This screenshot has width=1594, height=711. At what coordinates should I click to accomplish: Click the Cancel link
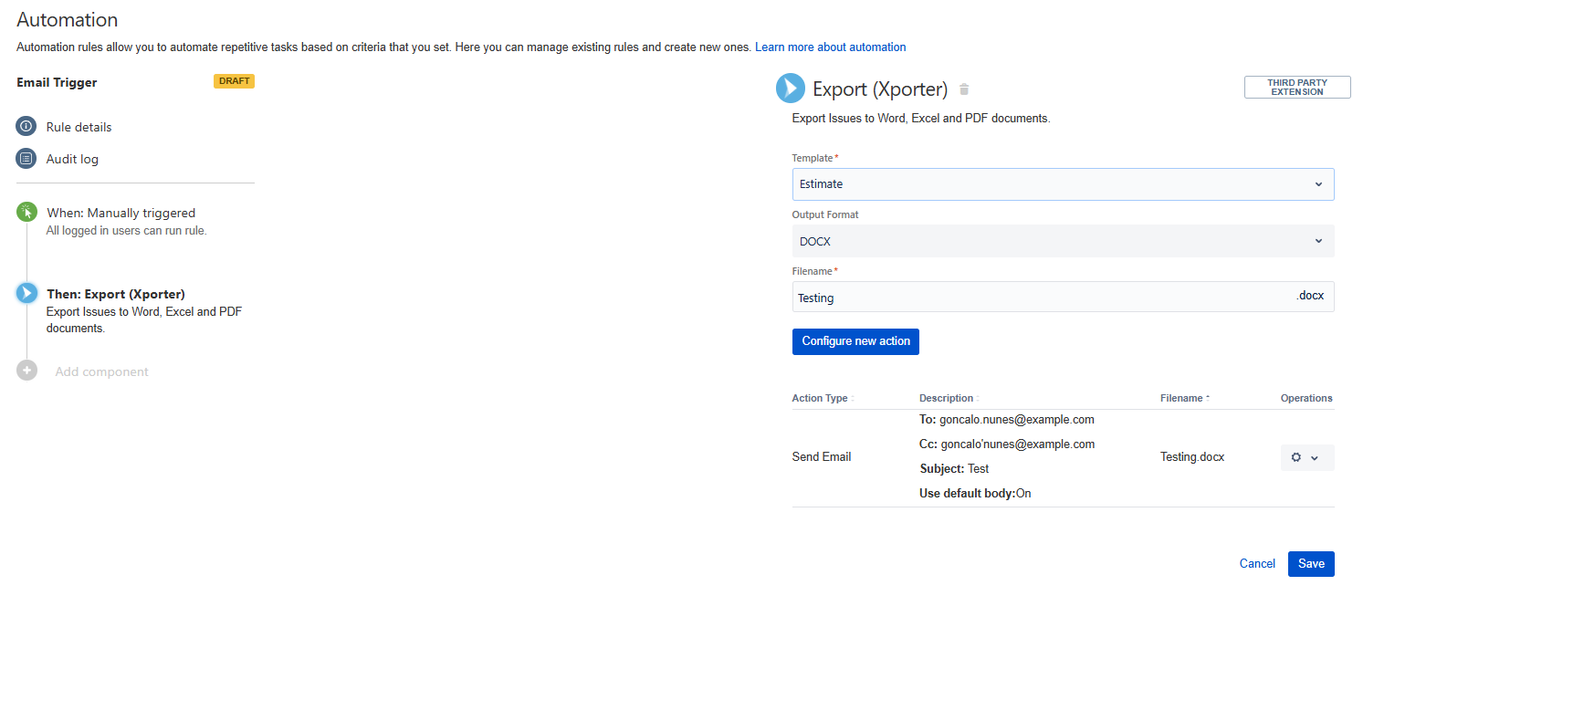[1257, 564]
